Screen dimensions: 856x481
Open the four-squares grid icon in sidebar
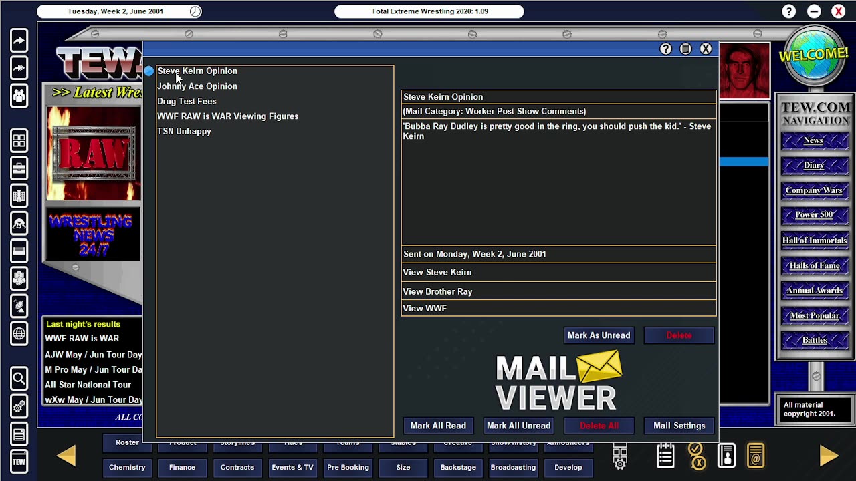[x=19, y=140]
